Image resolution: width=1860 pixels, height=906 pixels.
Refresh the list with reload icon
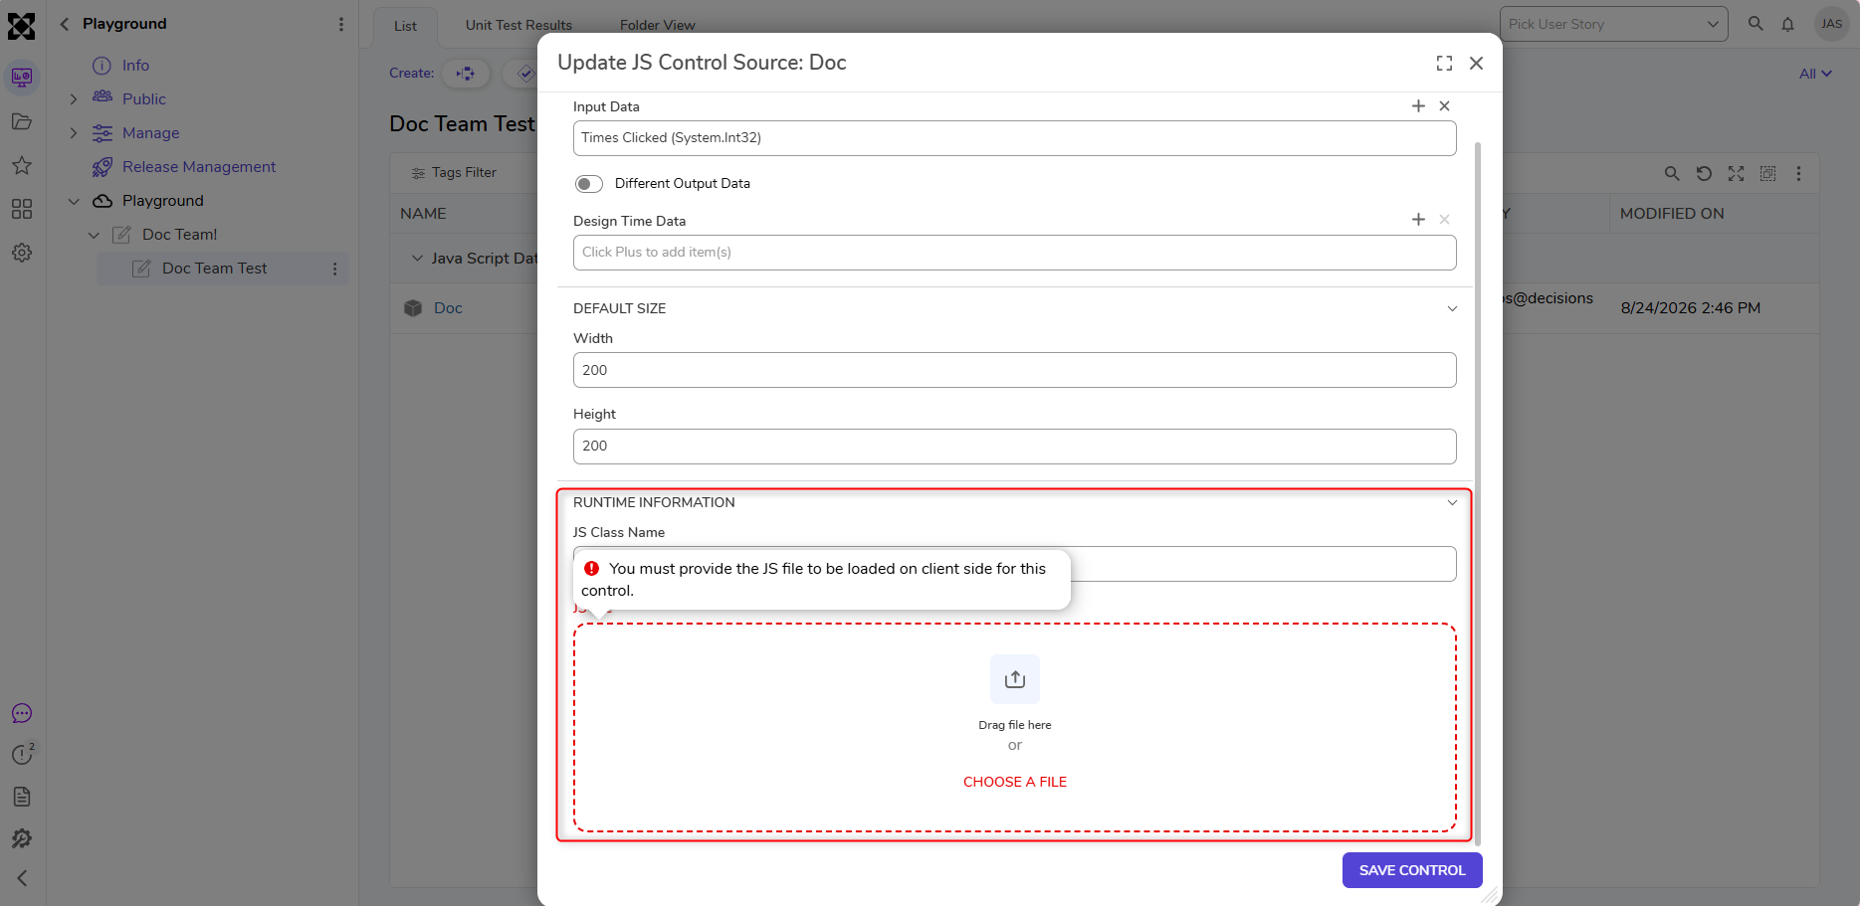pyautogui.click(x=1704, y=173)
